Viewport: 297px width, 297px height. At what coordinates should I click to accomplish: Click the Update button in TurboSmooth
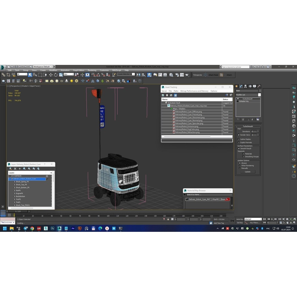coord(248,172)
